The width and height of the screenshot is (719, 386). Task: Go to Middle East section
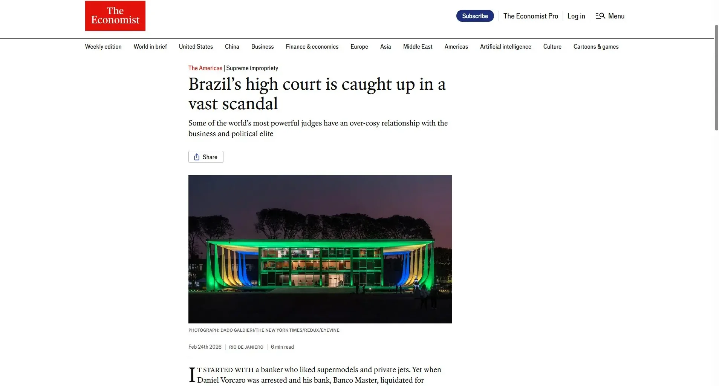(418, 46)
